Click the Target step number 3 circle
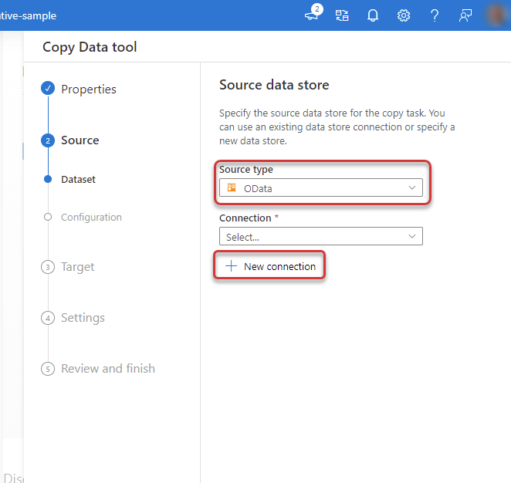 point(48,267)
